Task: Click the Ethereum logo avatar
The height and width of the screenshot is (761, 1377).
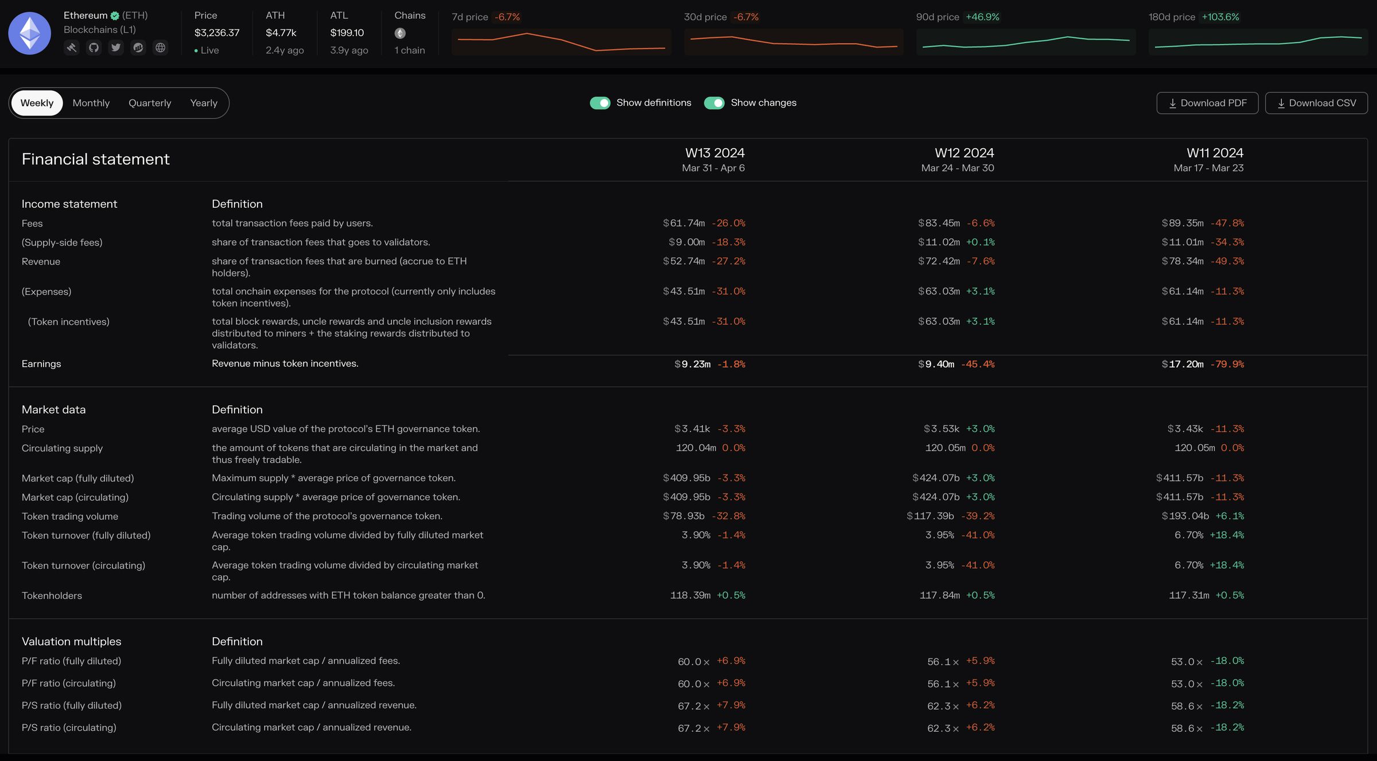Action: coord(30,33)
